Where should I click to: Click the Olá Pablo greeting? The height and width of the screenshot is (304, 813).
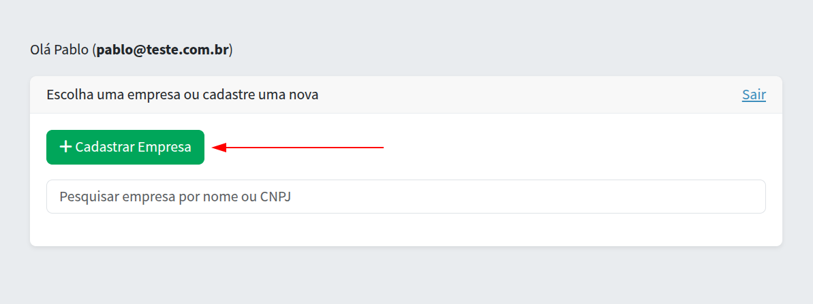click(60, 50)
